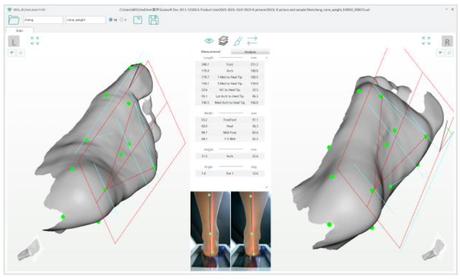Viewport: 460px width, 279px height.
Task: Click the save floppy disk icon
Action: [x=154, y=20]
